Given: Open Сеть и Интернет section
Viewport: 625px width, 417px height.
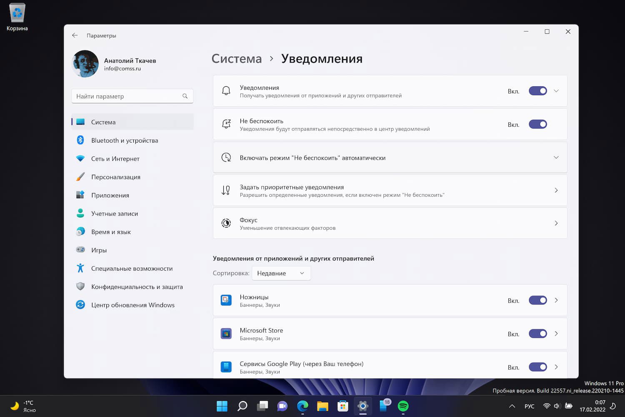Looking at the screenshot, I should (x=132, y=158).
